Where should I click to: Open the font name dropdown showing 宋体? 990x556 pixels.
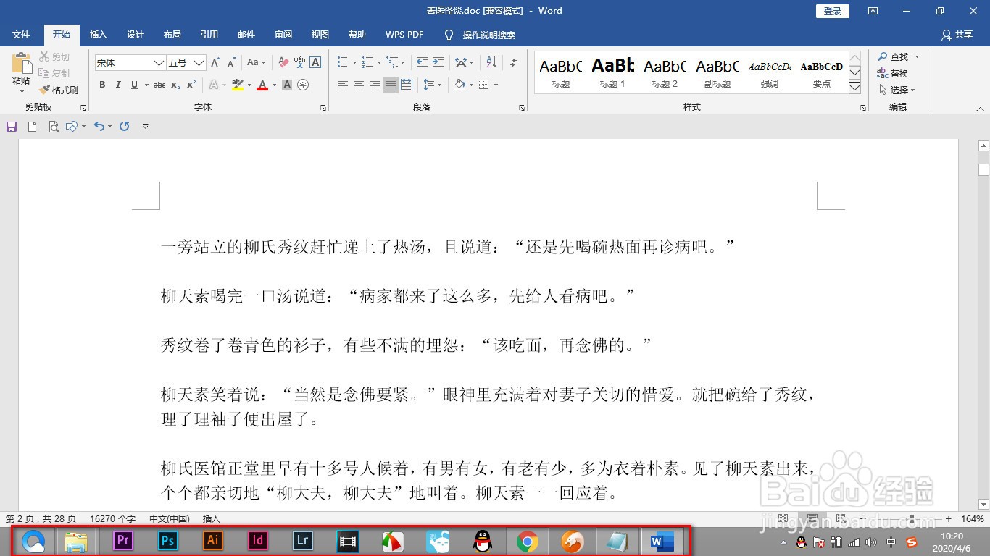[x=161, y=62]
